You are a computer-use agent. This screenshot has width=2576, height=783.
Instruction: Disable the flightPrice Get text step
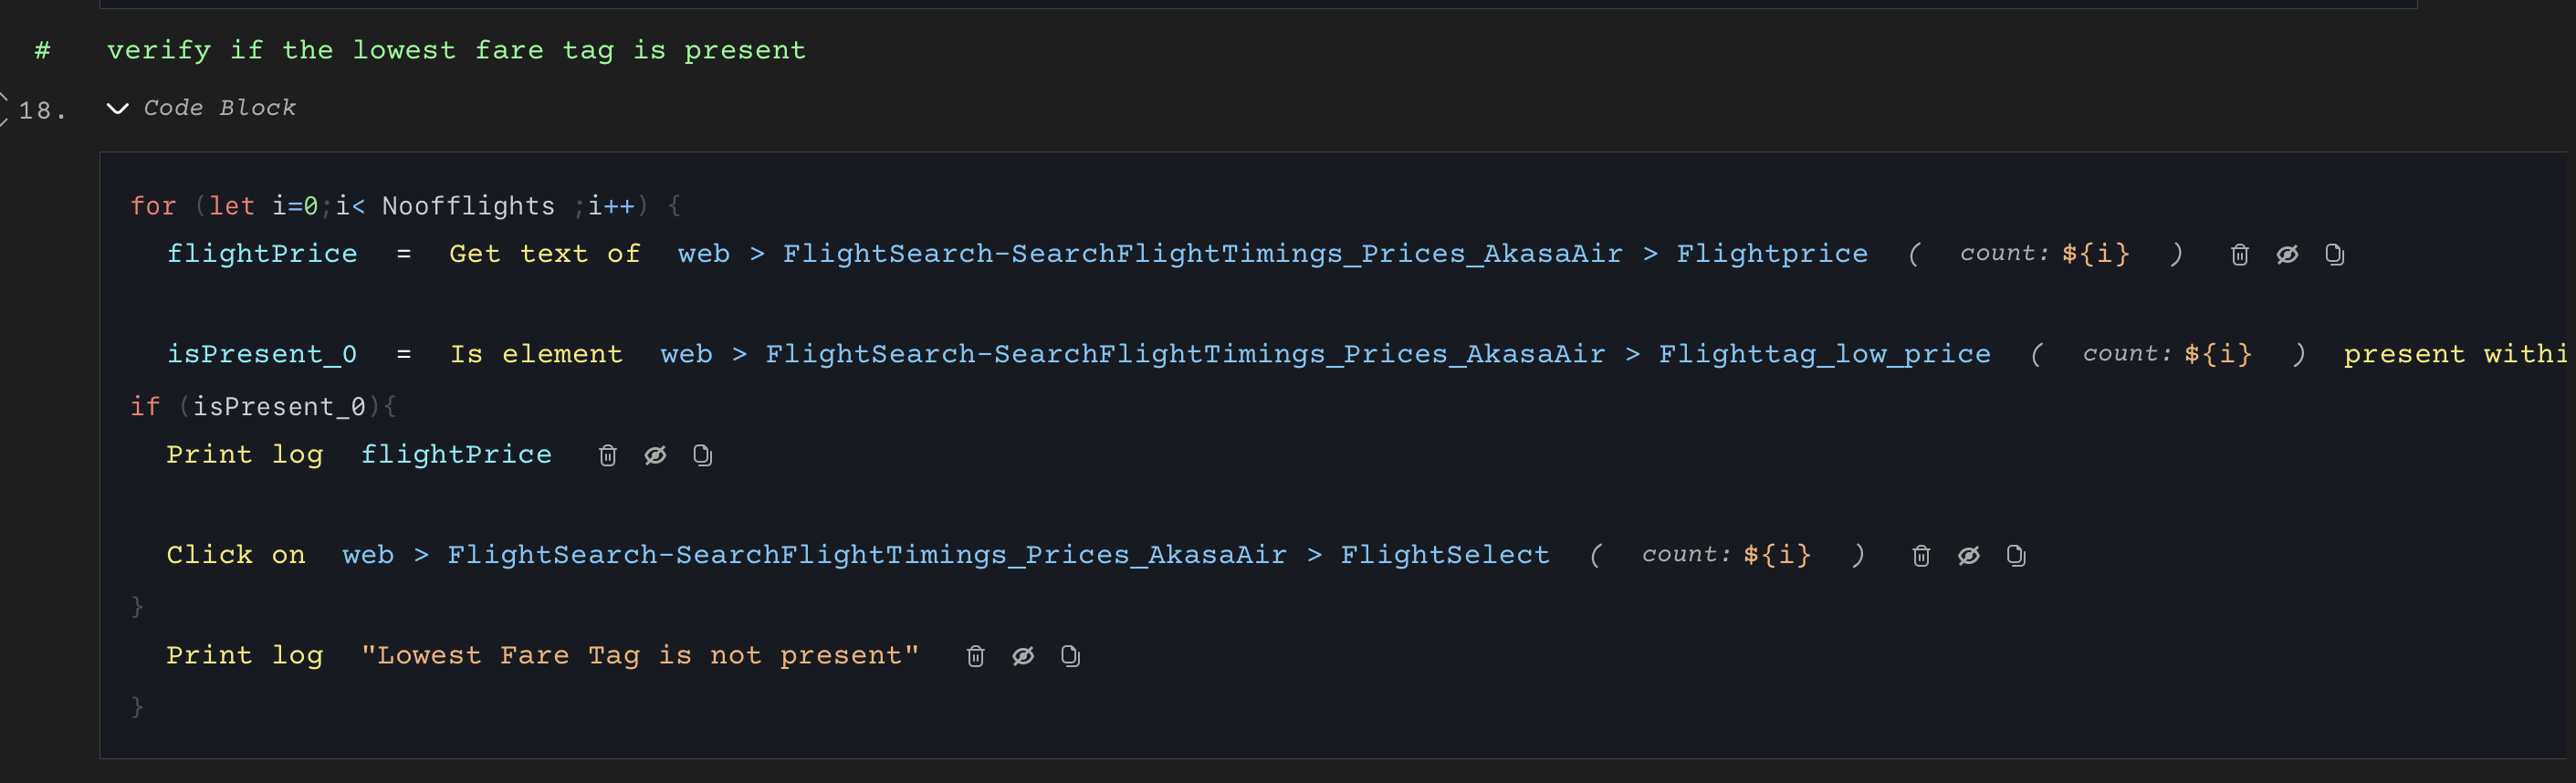pos(2288,254)
